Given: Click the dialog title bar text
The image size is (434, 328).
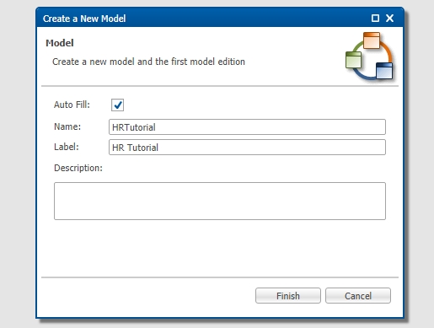Looking at the screenshot, I should 84,19.
